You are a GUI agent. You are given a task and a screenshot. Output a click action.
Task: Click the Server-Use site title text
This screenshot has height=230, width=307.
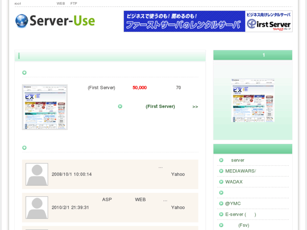pyautogui.click(x=62, y=21)
